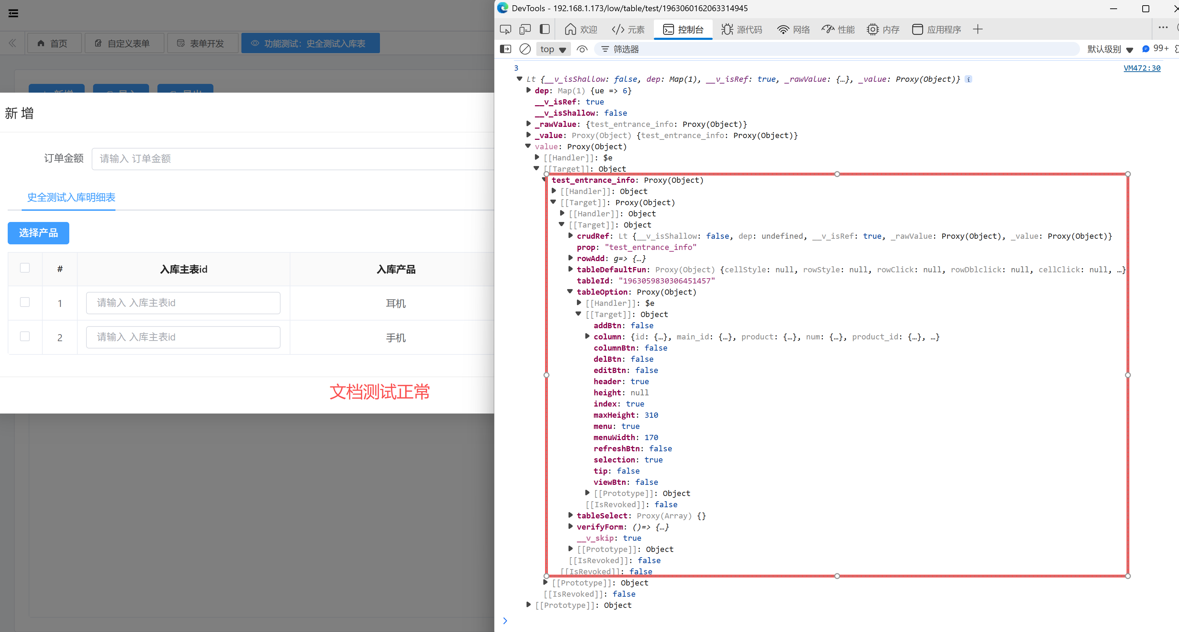This screenshot has width=1179, height=632.
Task: Expand the _rawValue property
Action: [529, 123]
